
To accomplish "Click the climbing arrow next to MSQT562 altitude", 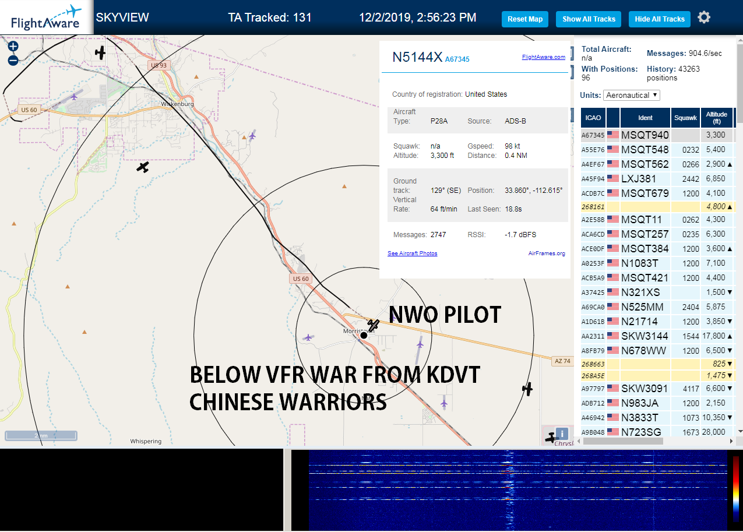I will (x=731, y=164).
